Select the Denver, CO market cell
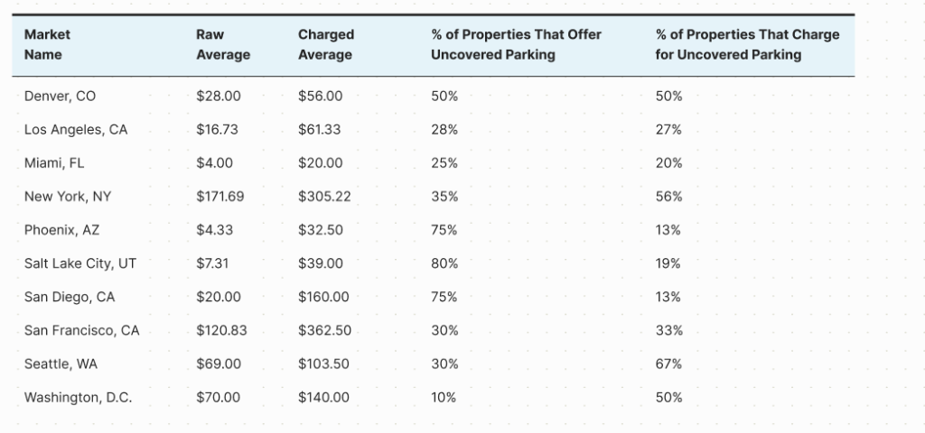 tap(60, 97)
